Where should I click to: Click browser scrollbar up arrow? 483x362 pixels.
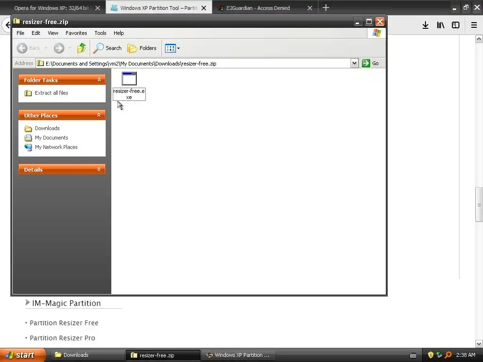479,39
